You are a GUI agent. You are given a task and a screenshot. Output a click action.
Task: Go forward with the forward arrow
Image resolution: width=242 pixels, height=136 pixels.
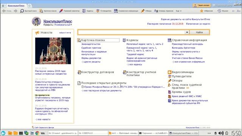tap(16, 11)
